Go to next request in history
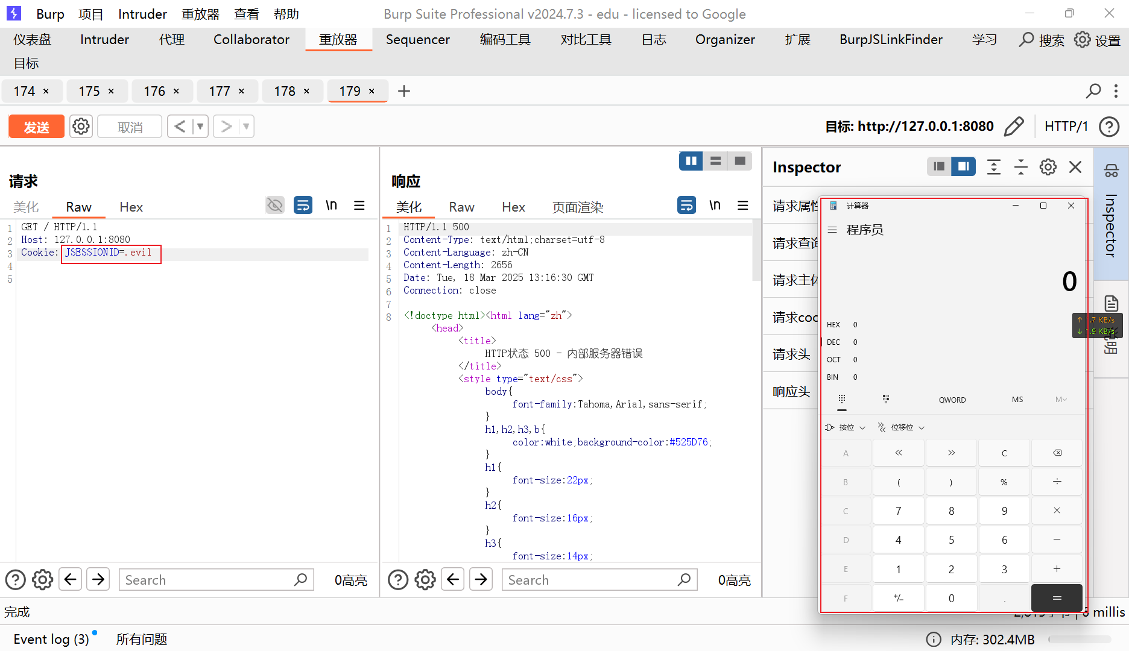The image size is (1129, 651). 226,127
